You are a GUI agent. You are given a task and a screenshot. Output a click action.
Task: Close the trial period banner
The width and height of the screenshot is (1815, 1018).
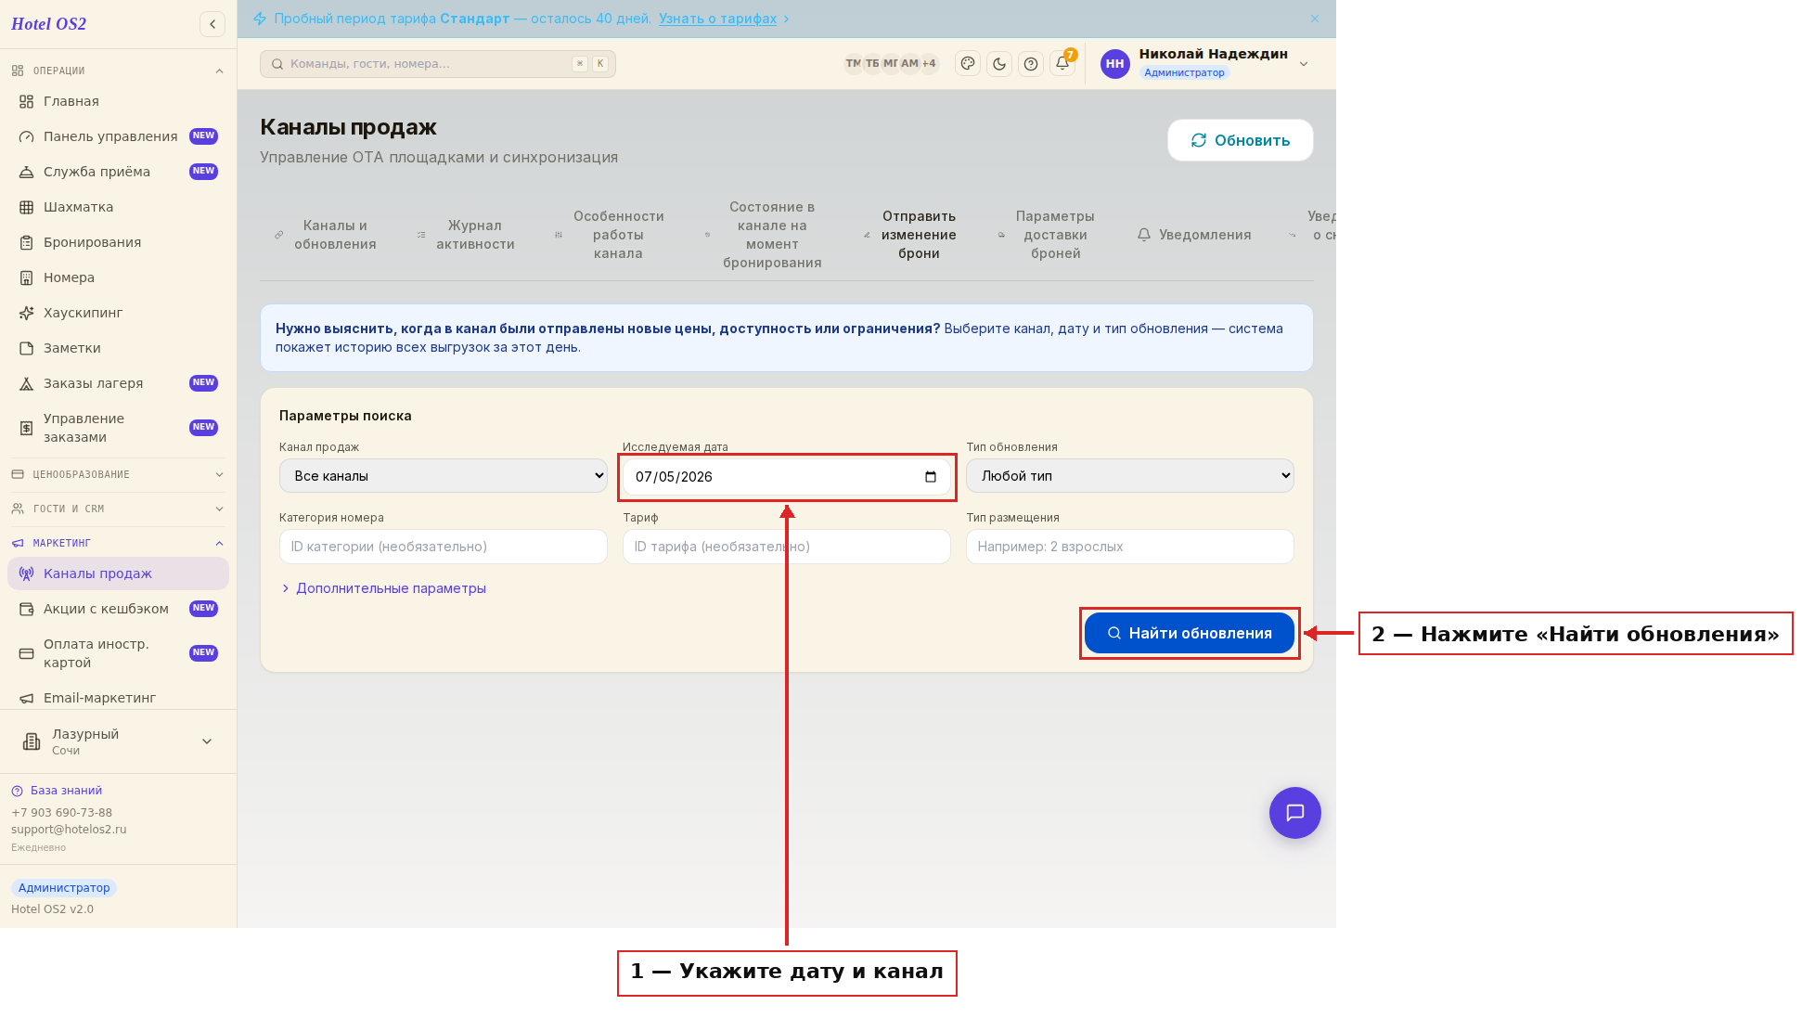click(x=1315, y=19)
